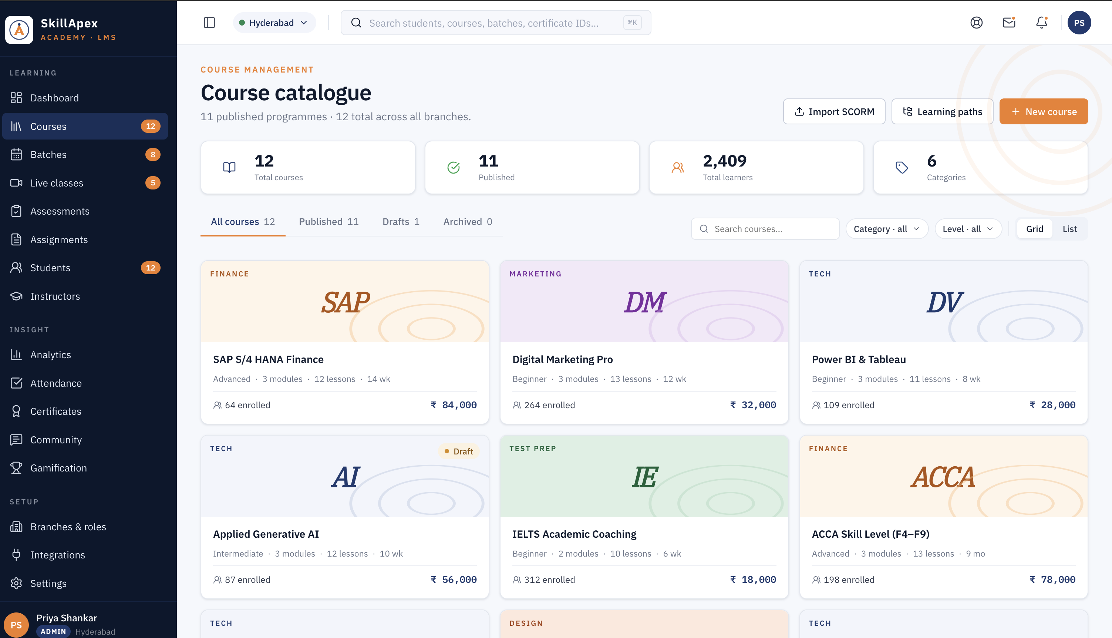
Task: Click the Batches calendar icon
Action: pyautogui.click(x=16, y=154)
